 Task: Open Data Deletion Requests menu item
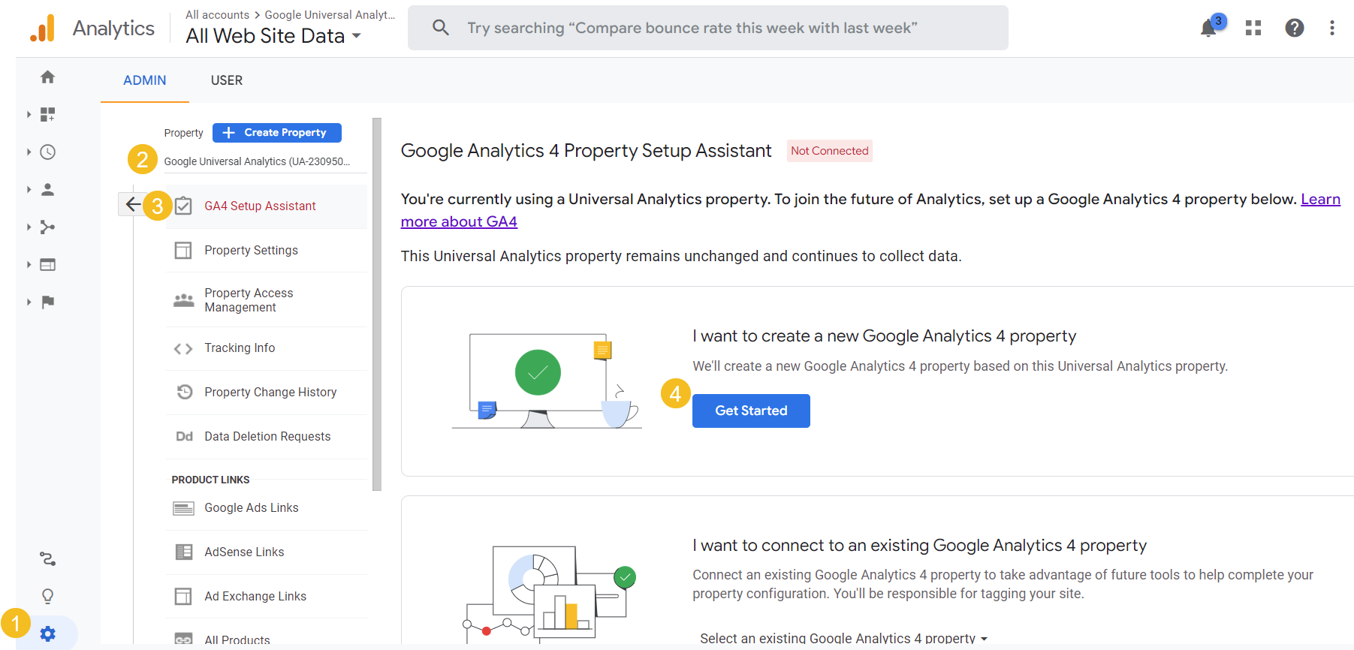click(x=266, y=436)
